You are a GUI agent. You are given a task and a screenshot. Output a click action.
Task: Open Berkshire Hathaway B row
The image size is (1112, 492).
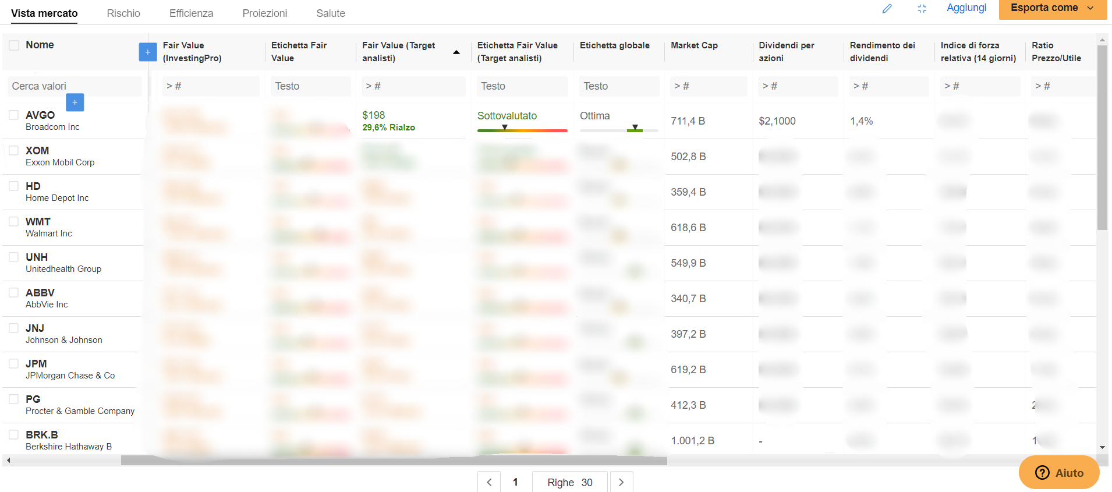(x=69, y=441)
